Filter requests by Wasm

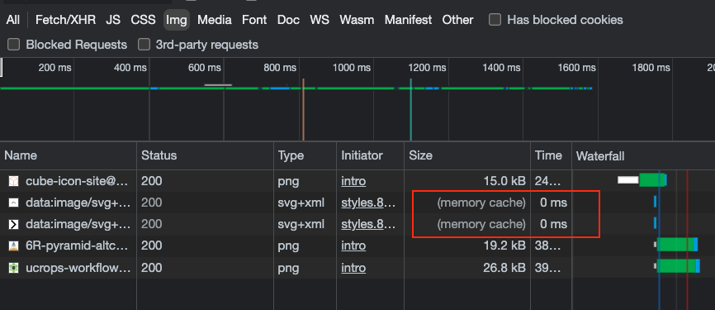tap(357, 20)
